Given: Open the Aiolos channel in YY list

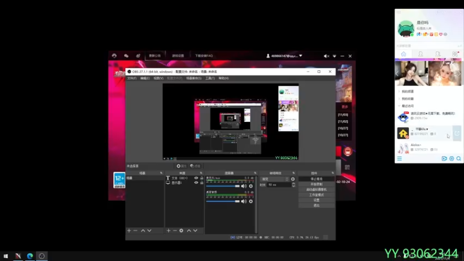Looking at the screenshot, I should 429,147.
